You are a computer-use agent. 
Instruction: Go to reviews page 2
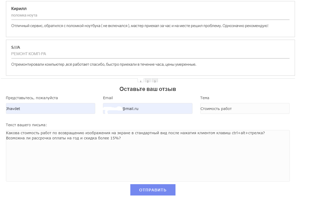pos(148,80)
